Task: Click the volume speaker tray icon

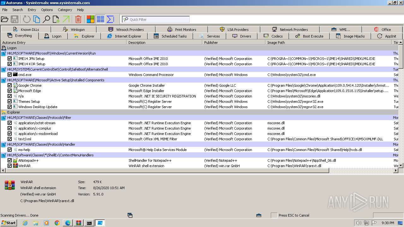Action: pyautogui.click(x=358, y=223)
